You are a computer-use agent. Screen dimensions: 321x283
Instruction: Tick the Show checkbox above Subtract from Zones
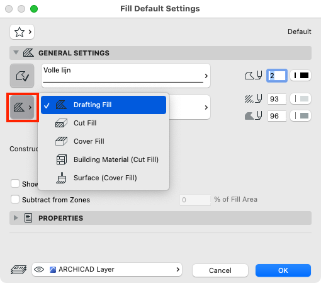15,183
